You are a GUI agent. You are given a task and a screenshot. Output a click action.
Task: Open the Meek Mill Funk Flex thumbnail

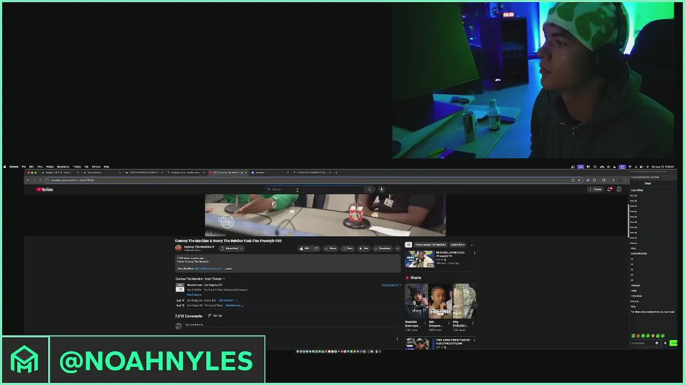(419, 259)
